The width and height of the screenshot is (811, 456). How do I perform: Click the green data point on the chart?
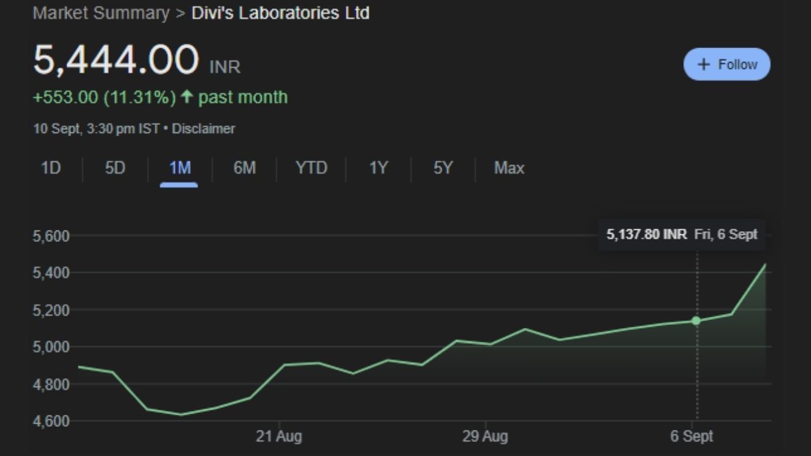(x=696, y=320)
